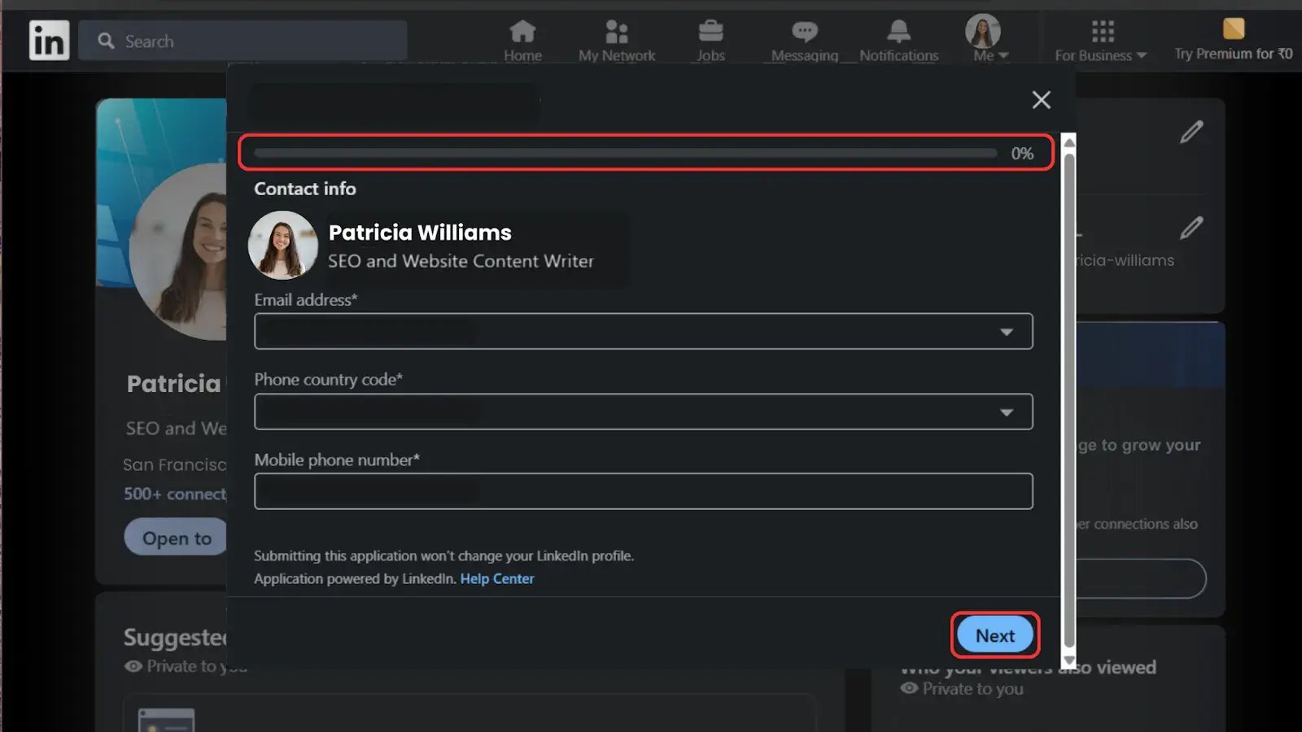Click Patricia Williams' photo in dialog
Screen dimensions: 1302x732
point(282,246)
